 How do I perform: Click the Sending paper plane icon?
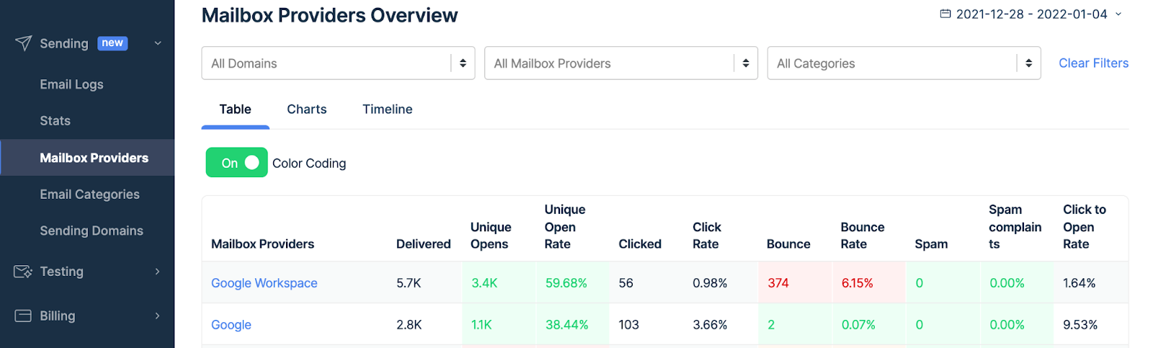click(x=23, y=43)
